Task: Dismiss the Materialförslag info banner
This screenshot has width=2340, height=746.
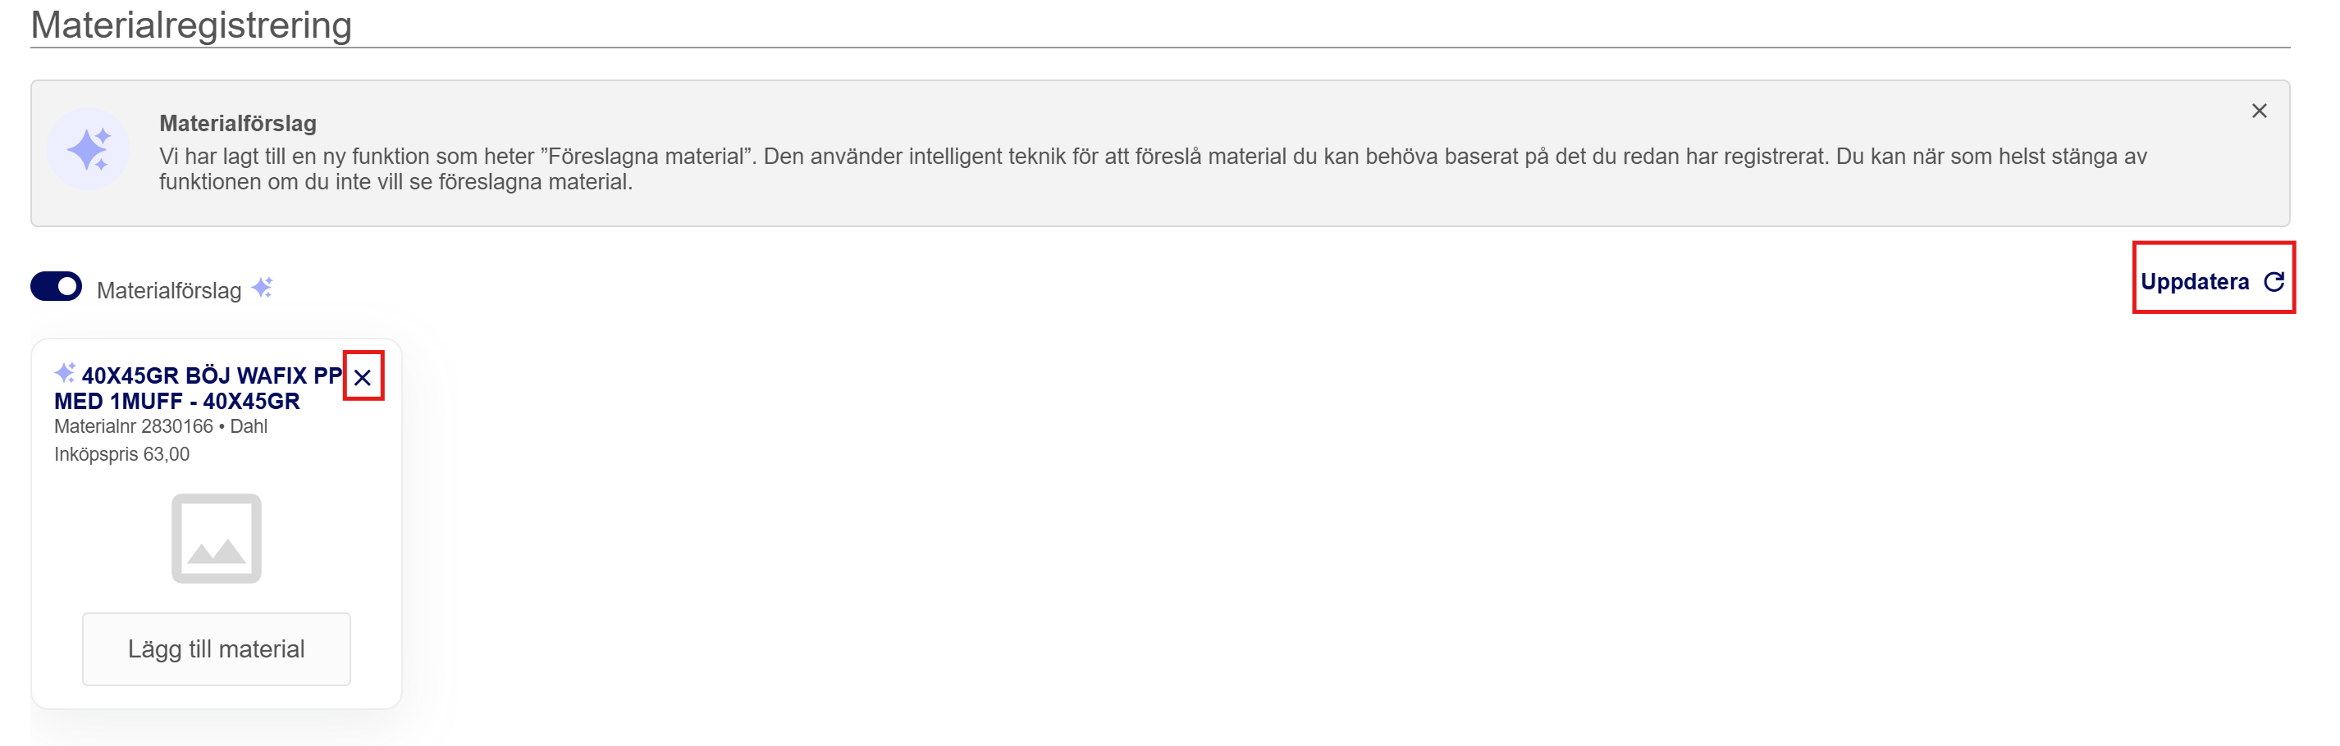Action: pyautogui.click(x=2258, y=111)
